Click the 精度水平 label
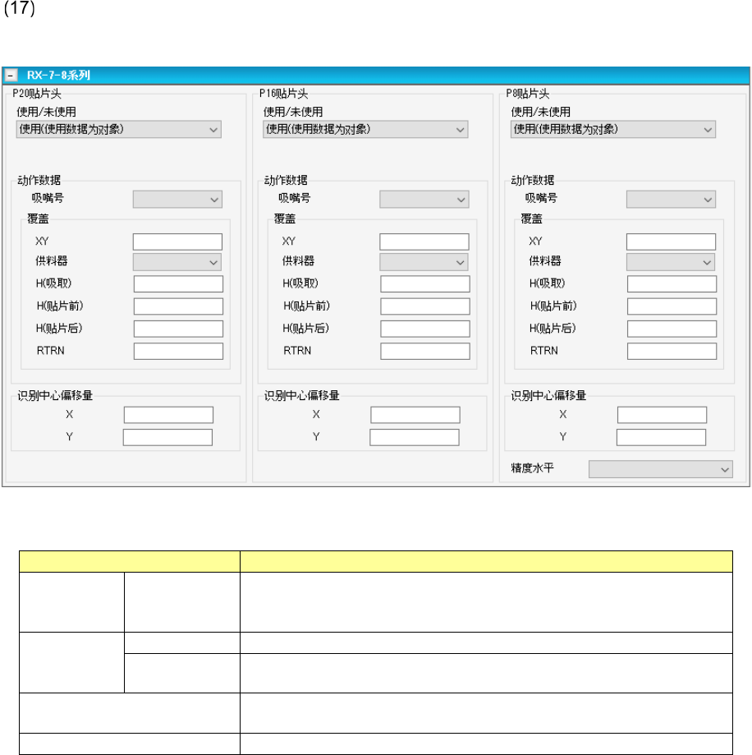 (x=533, y=468)
